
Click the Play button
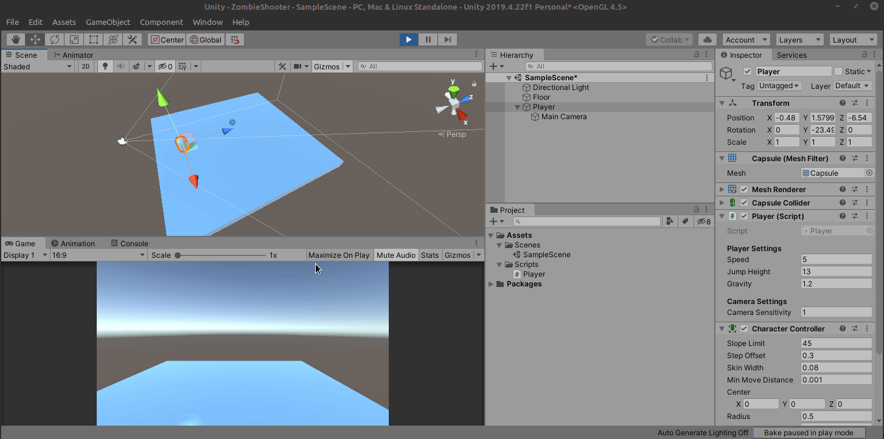coord(409,40)
